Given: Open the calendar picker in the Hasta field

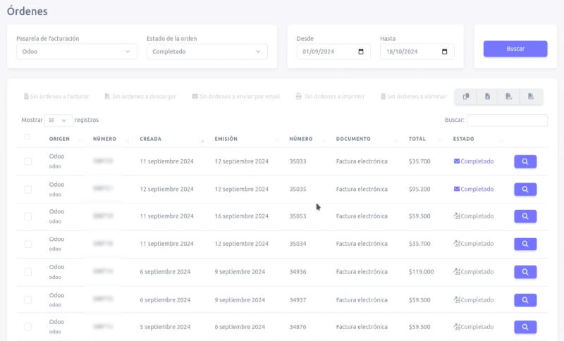Looking at the screenshot, I should (x=445, y=51).
